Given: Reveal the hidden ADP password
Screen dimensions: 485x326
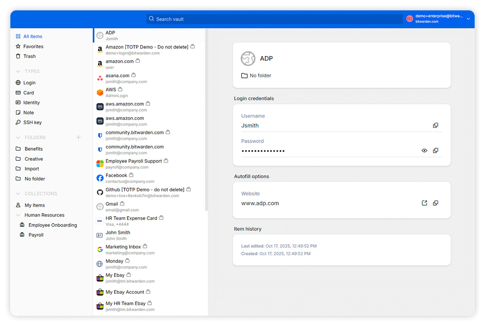Looking at the screenshot, I should pyautogui.click(x=424, y=151).
